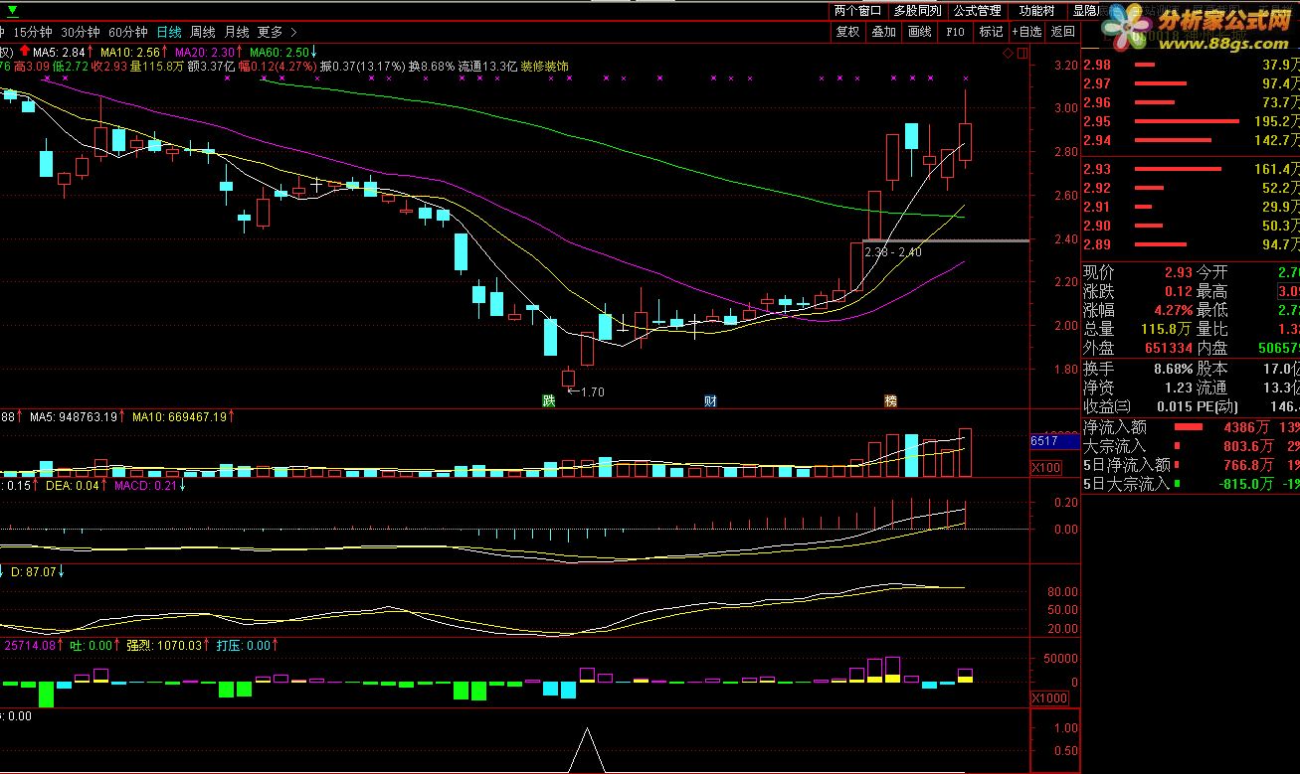
Task: Click the X1000 scale label
Action: click(x=1049, y=697)
